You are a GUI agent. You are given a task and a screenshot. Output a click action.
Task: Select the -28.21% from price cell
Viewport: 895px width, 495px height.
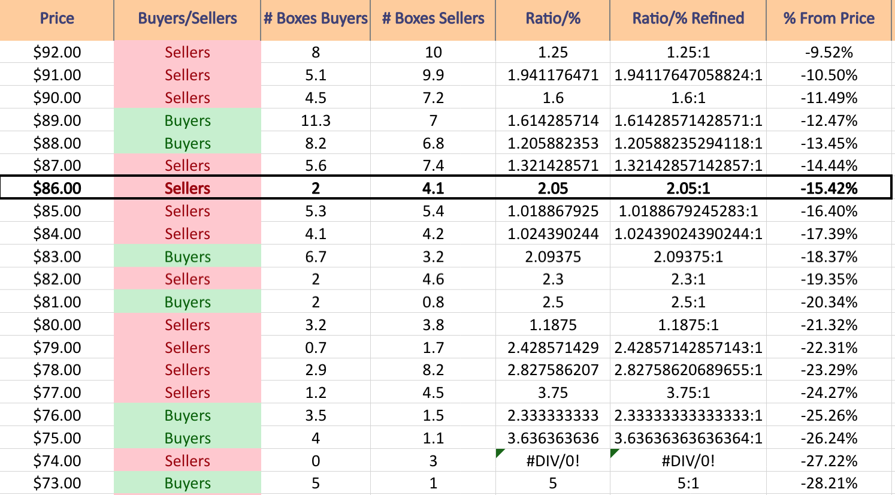pos(829,483)
